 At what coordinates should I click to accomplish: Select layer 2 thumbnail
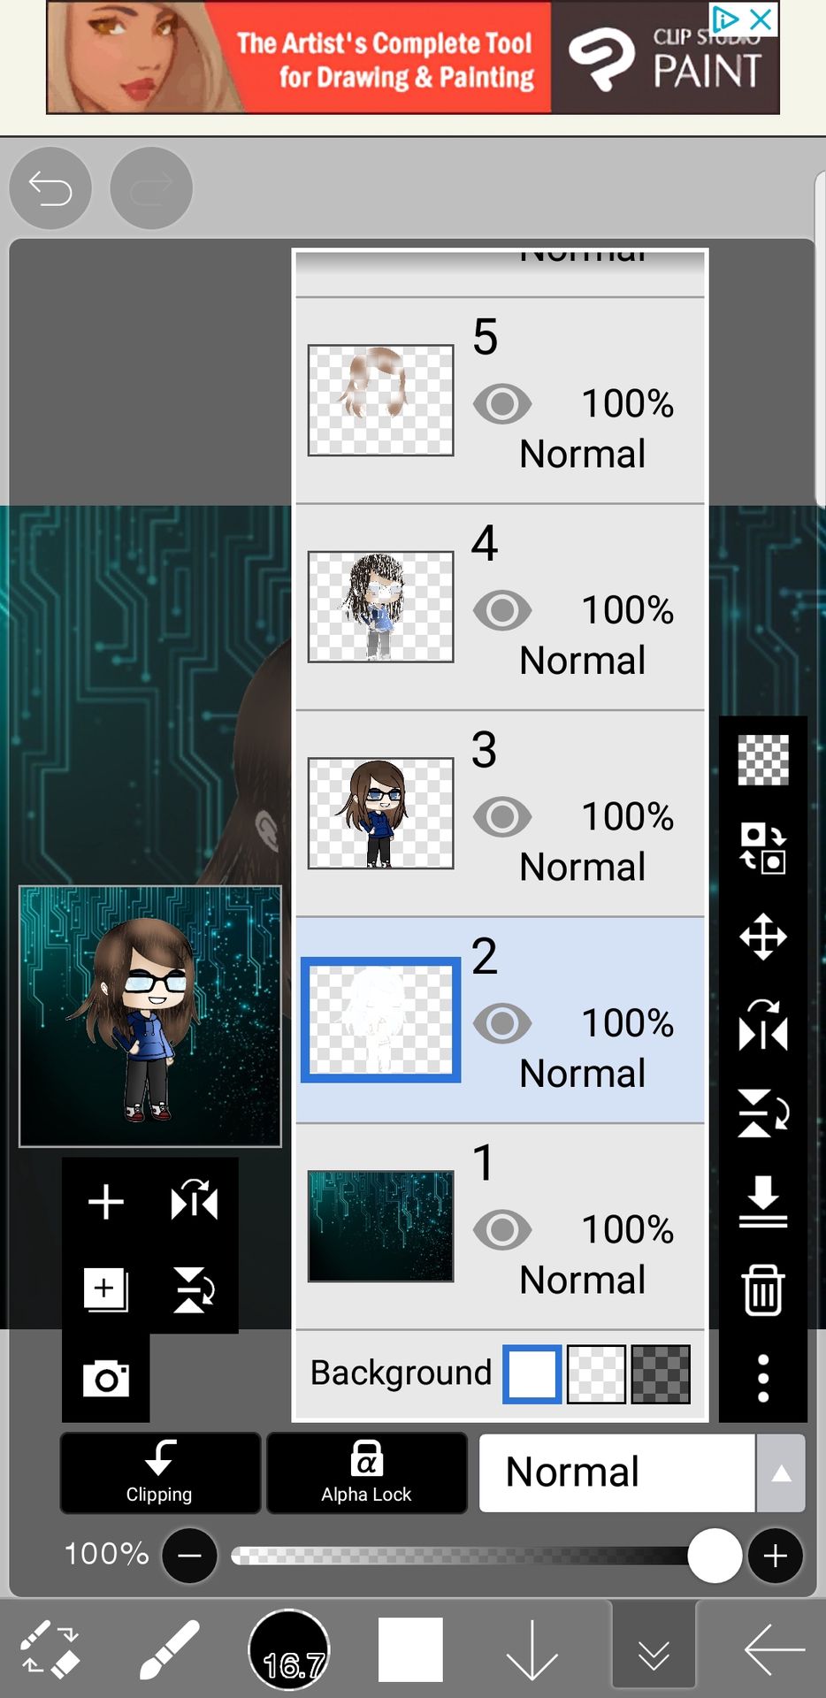pyautogui.click(x=380, y=1020)
